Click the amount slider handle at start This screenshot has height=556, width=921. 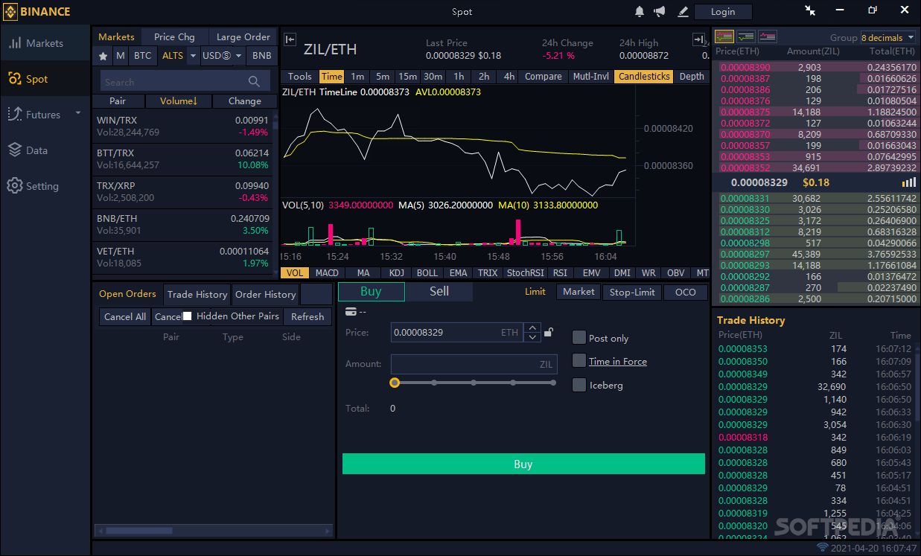pos(395,383)
